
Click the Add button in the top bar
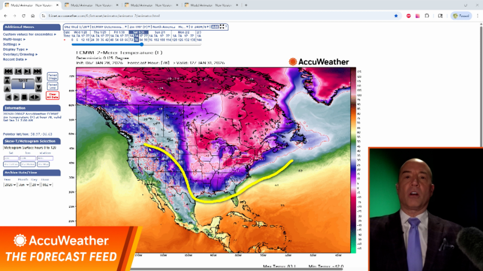click(215, 26)
